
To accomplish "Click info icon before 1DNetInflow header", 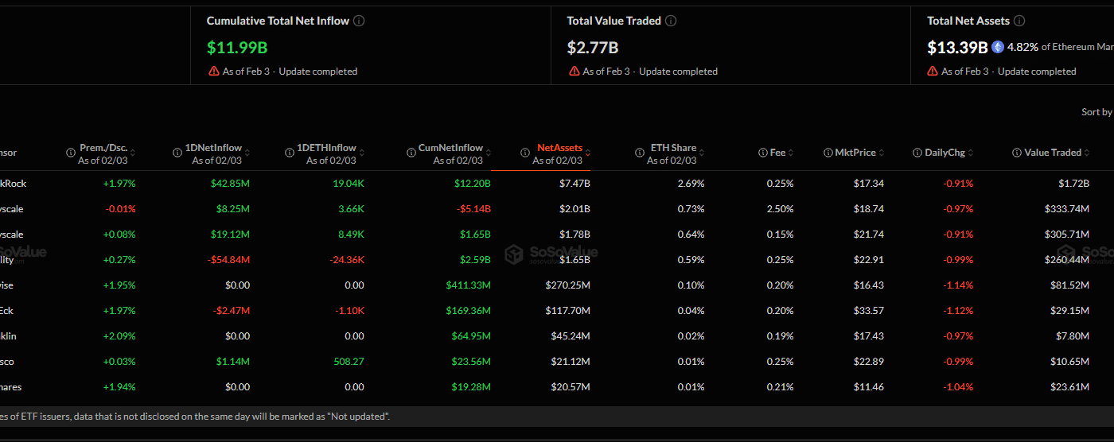I will (177, 153).
